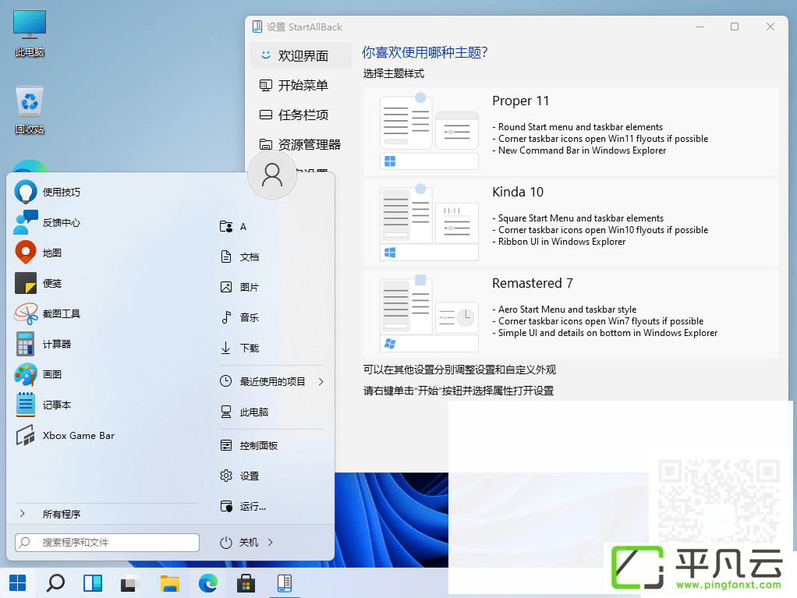Open taskbar search magnifier icon
This screenshot has width=797, height=598.
[55, 583]
